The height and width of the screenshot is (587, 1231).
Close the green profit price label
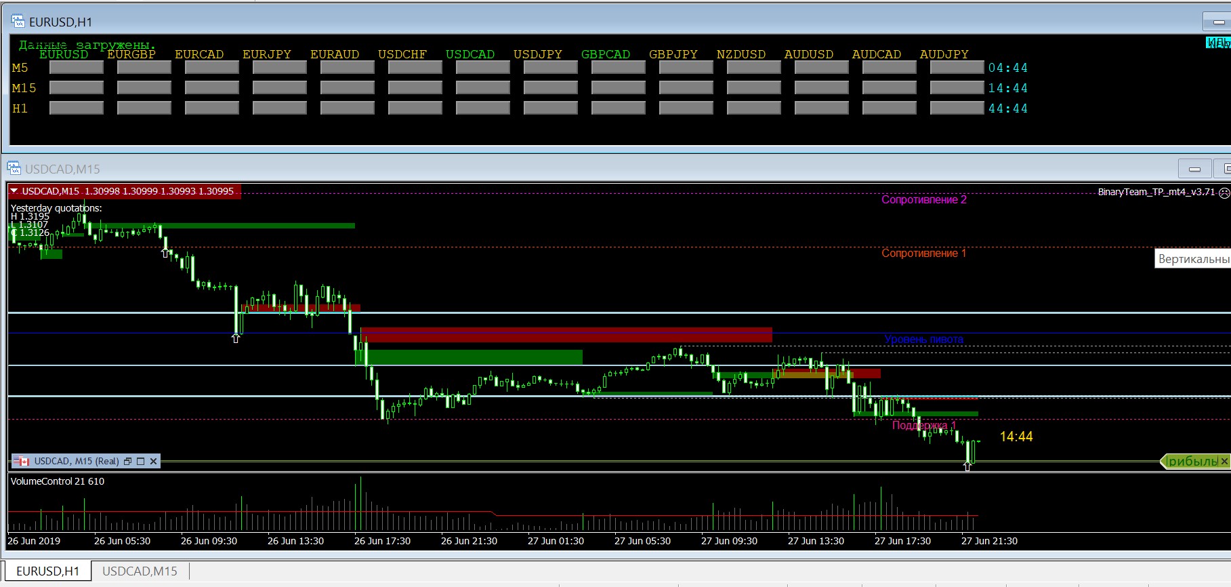click(1224, 462)
